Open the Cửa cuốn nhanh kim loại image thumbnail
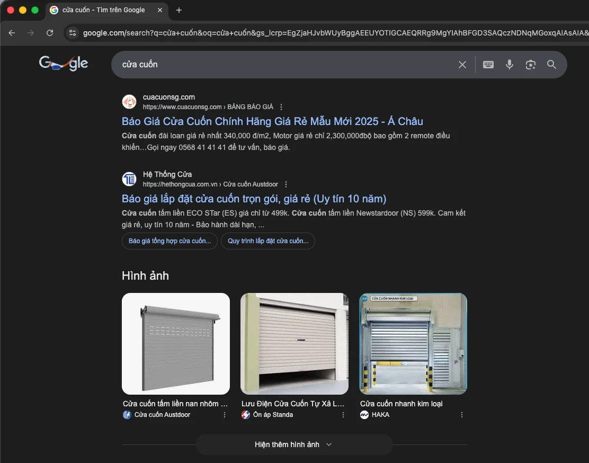Screen dimensions: 589x463 (x=413, y=343)
